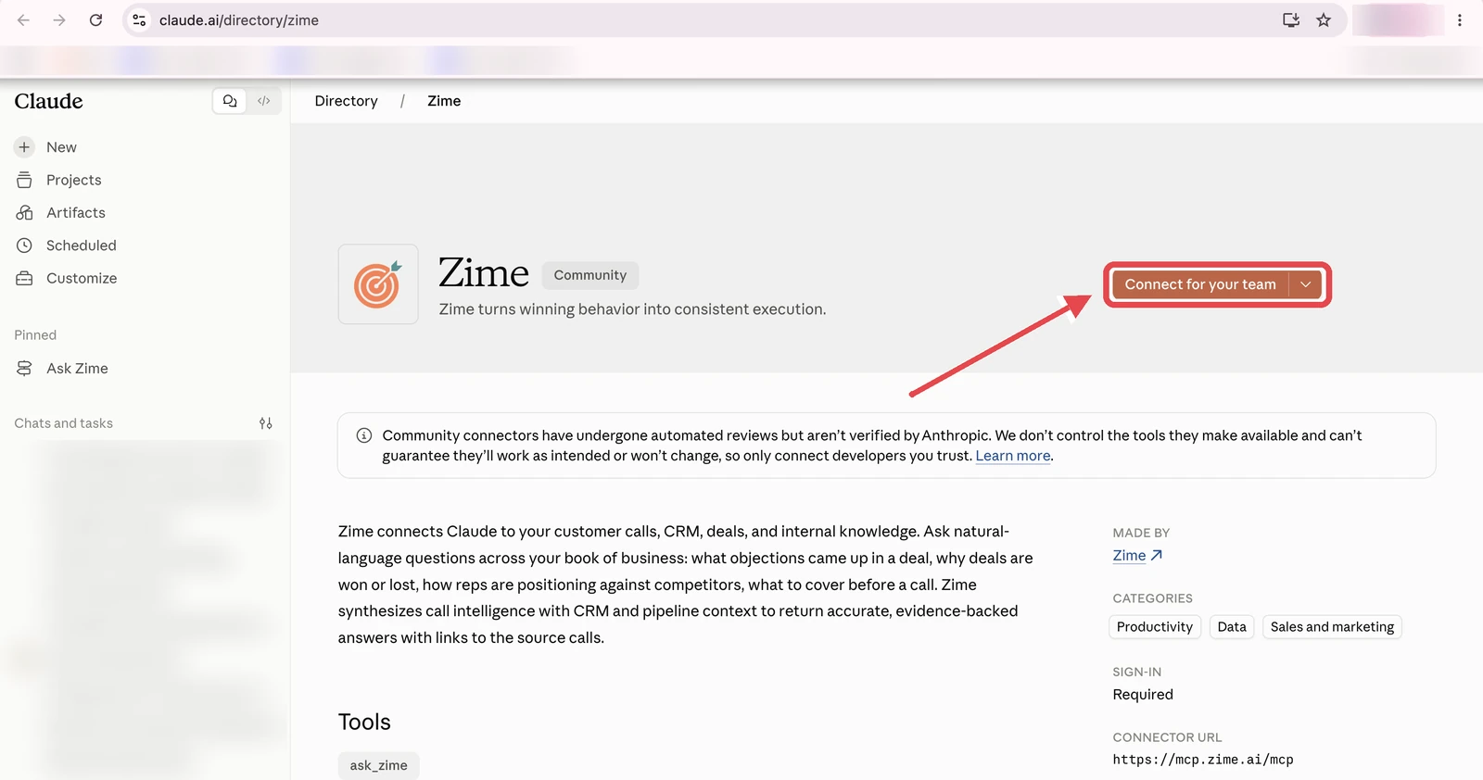Click the Scheduled clock icon
The width and height of the screenshot is (1483, 780).
[24, 245]
